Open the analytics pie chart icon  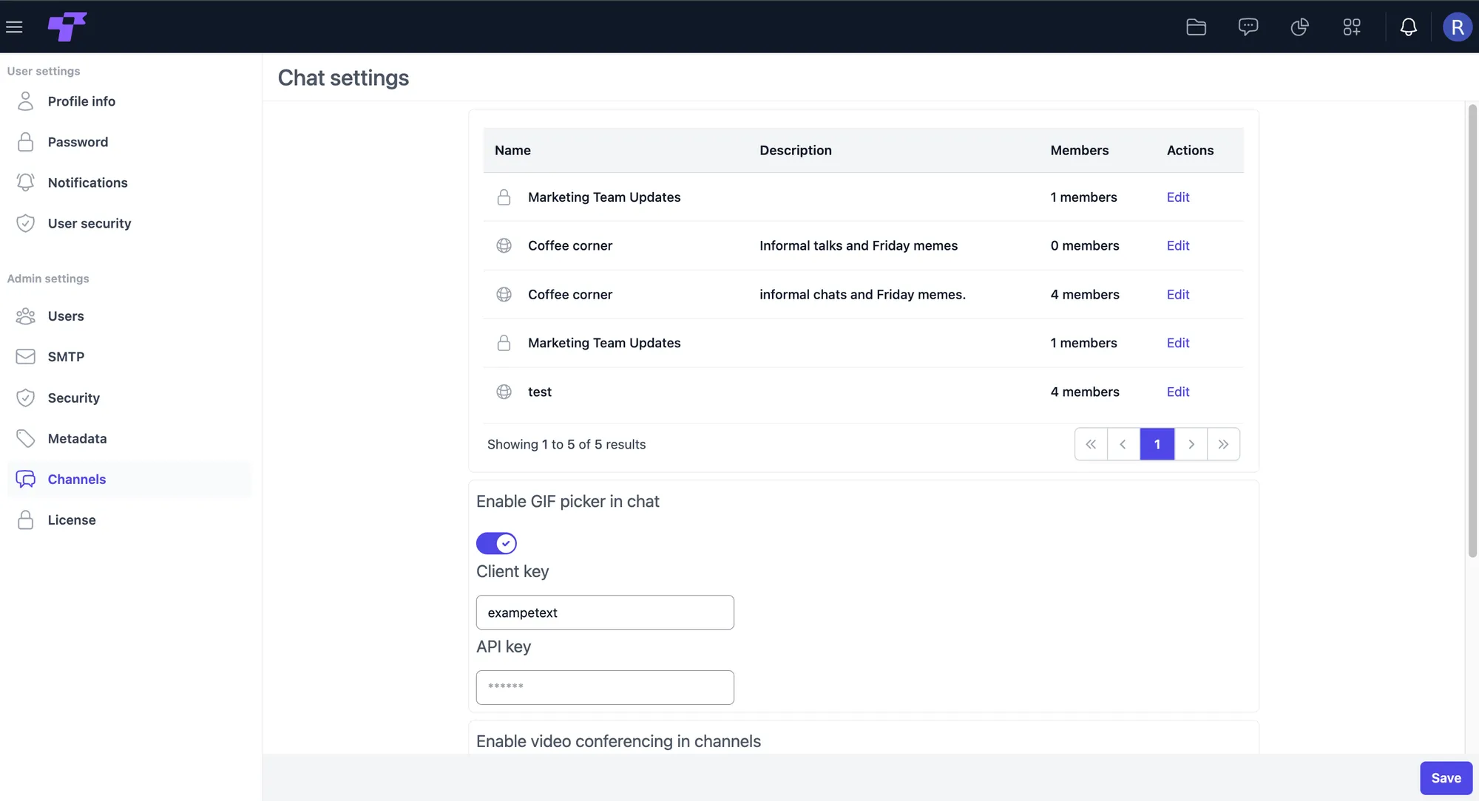tap(1300, 27)
